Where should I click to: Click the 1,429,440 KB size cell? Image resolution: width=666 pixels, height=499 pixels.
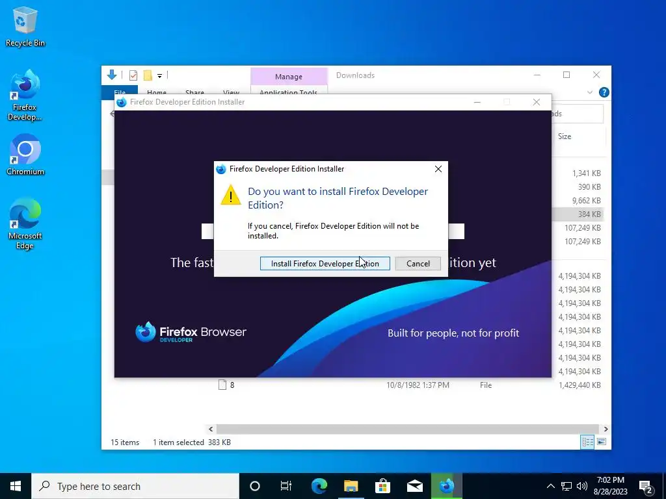tap(579, 385)
